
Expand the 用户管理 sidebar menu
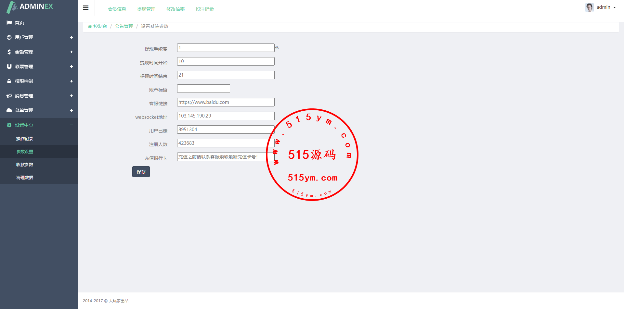[71, 37]
